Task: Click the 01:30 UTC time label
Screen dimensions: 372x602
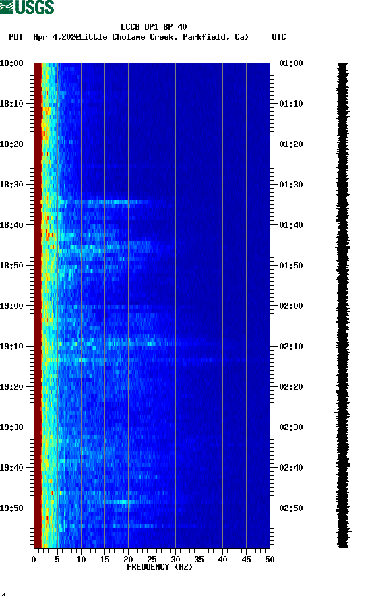Action: click(291, 184)
